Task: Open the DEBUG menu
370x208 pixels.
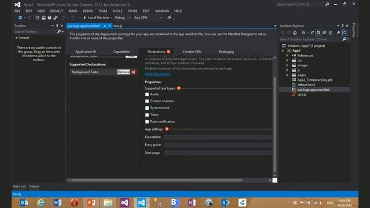Action: coord(88,11)
